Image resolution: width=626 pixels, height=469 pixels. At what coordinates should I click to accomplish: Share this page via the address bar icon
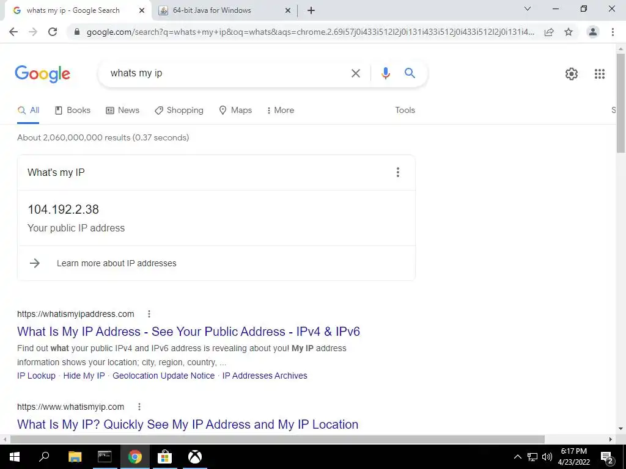549,32
